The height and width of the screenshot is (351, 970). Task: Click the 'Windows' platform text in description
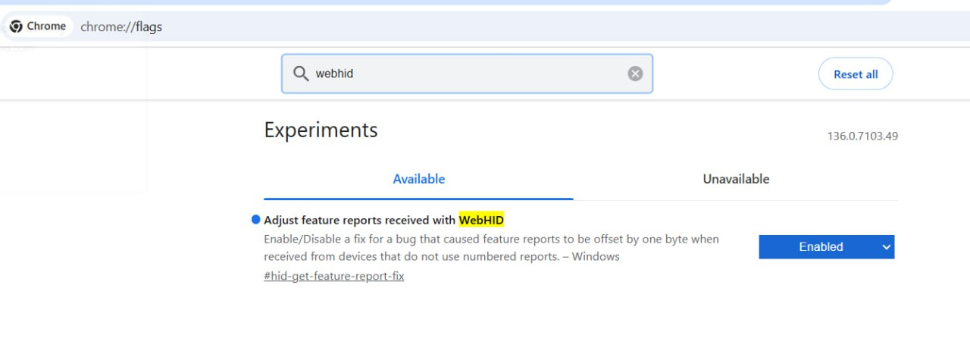click(x=596, y=256)
